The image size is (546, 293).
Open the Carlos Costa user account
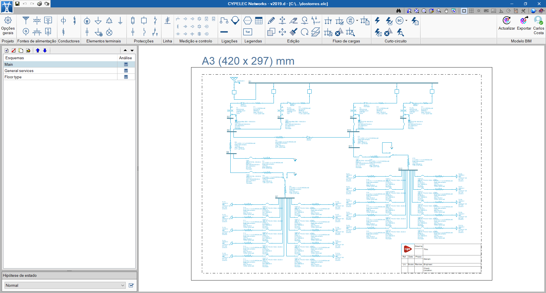(x=539, y=25)
